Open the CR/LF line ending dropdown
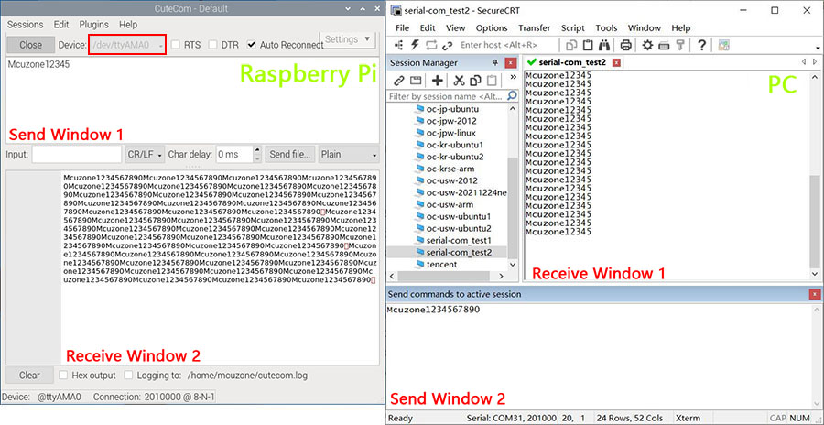The image size is (824, 425). [x=145, y=154]
